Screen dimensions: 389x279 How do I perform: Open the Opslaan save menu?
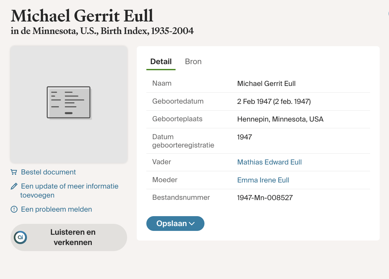[172, 224]
